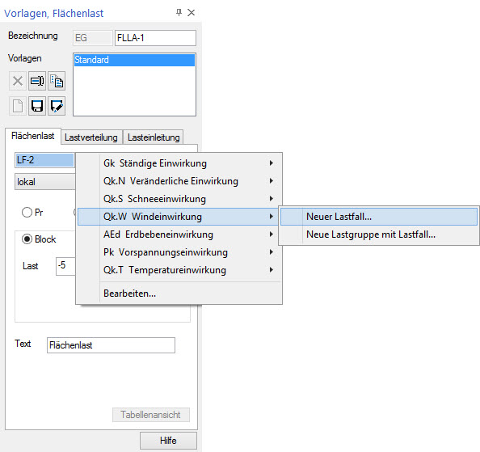Click the copy template icon

pyautogui.click(x=57, y=81)
